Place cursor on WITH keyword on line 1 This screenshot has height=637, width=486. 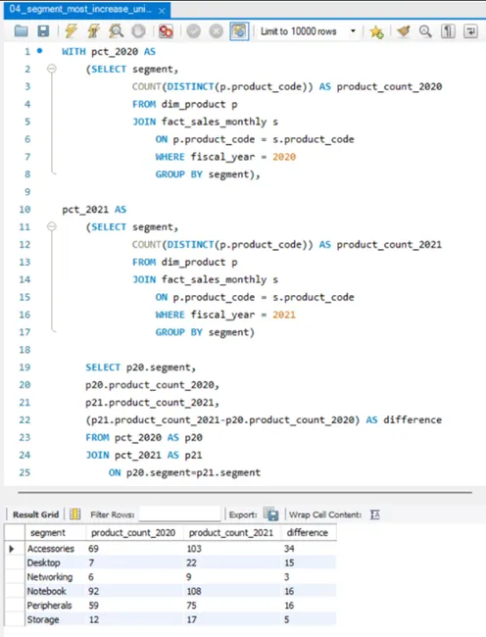click(73, 52)
